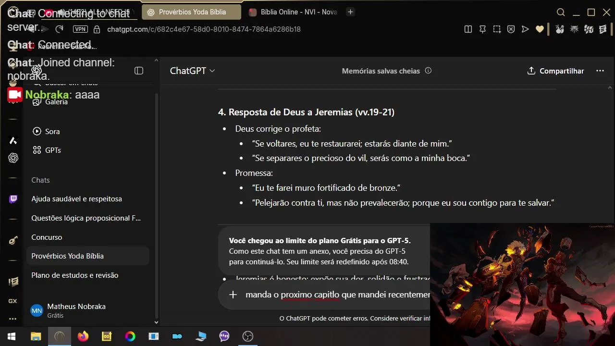
Task: Open the OBS Studio taskbar icon
Action: click(x=247, y=336)
